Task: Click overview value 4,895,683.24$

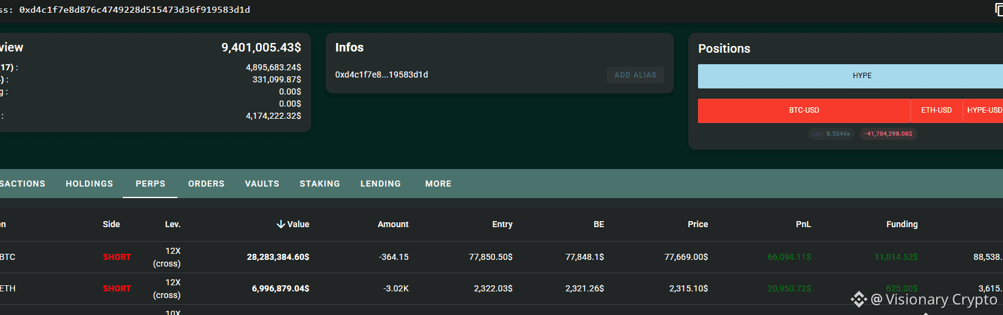Action: 273,67
